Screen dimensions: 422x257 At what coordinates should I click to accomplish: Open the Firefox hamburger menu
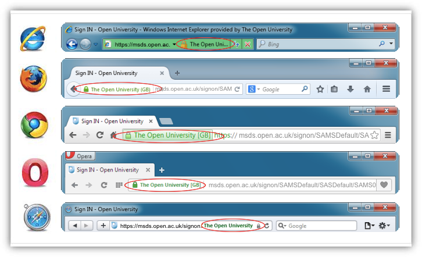[x=386, y=88]
